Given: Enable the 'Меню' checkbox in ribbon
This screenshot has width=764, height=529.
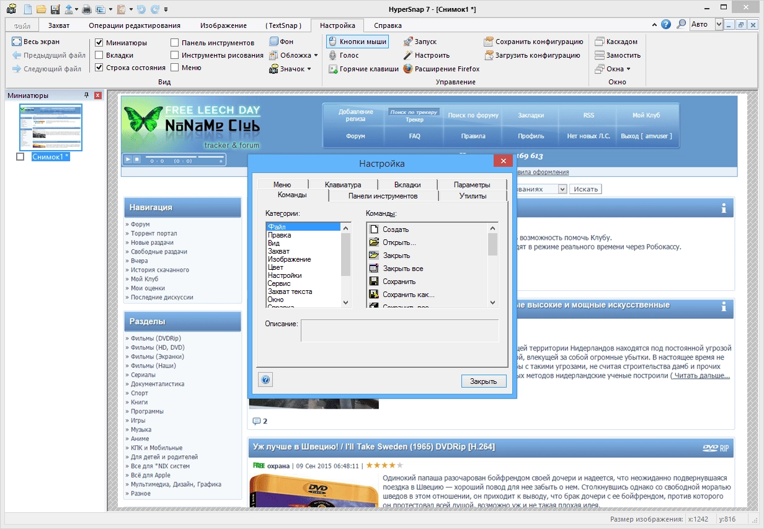Looking at the screenshot, I should (175, 68).
